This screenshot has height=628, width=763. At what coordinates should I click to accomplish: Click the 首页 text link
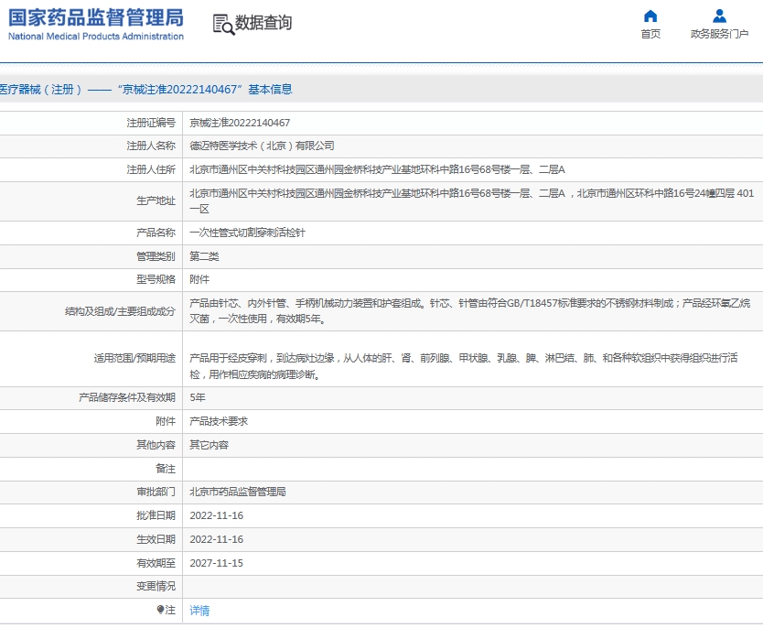(x=650, y=34)
